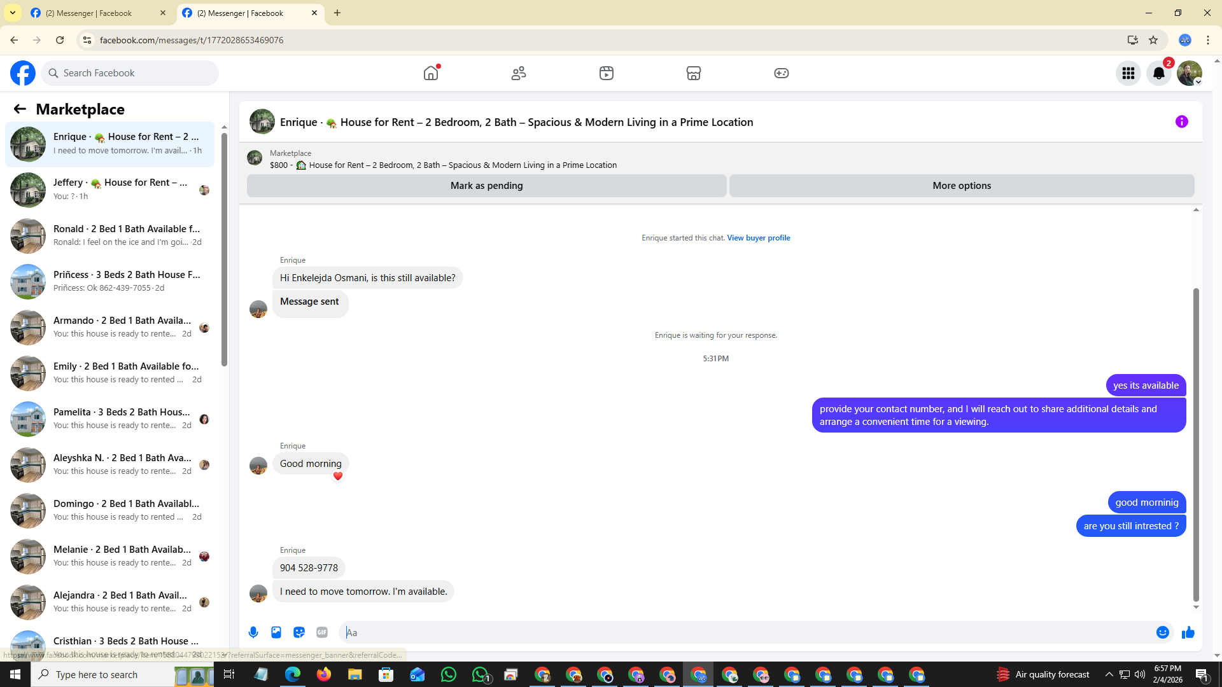The width and height of the screenshot is (1222, 687).
Task: Open the More options menu for the listing
Action: (x=961, y=186)
